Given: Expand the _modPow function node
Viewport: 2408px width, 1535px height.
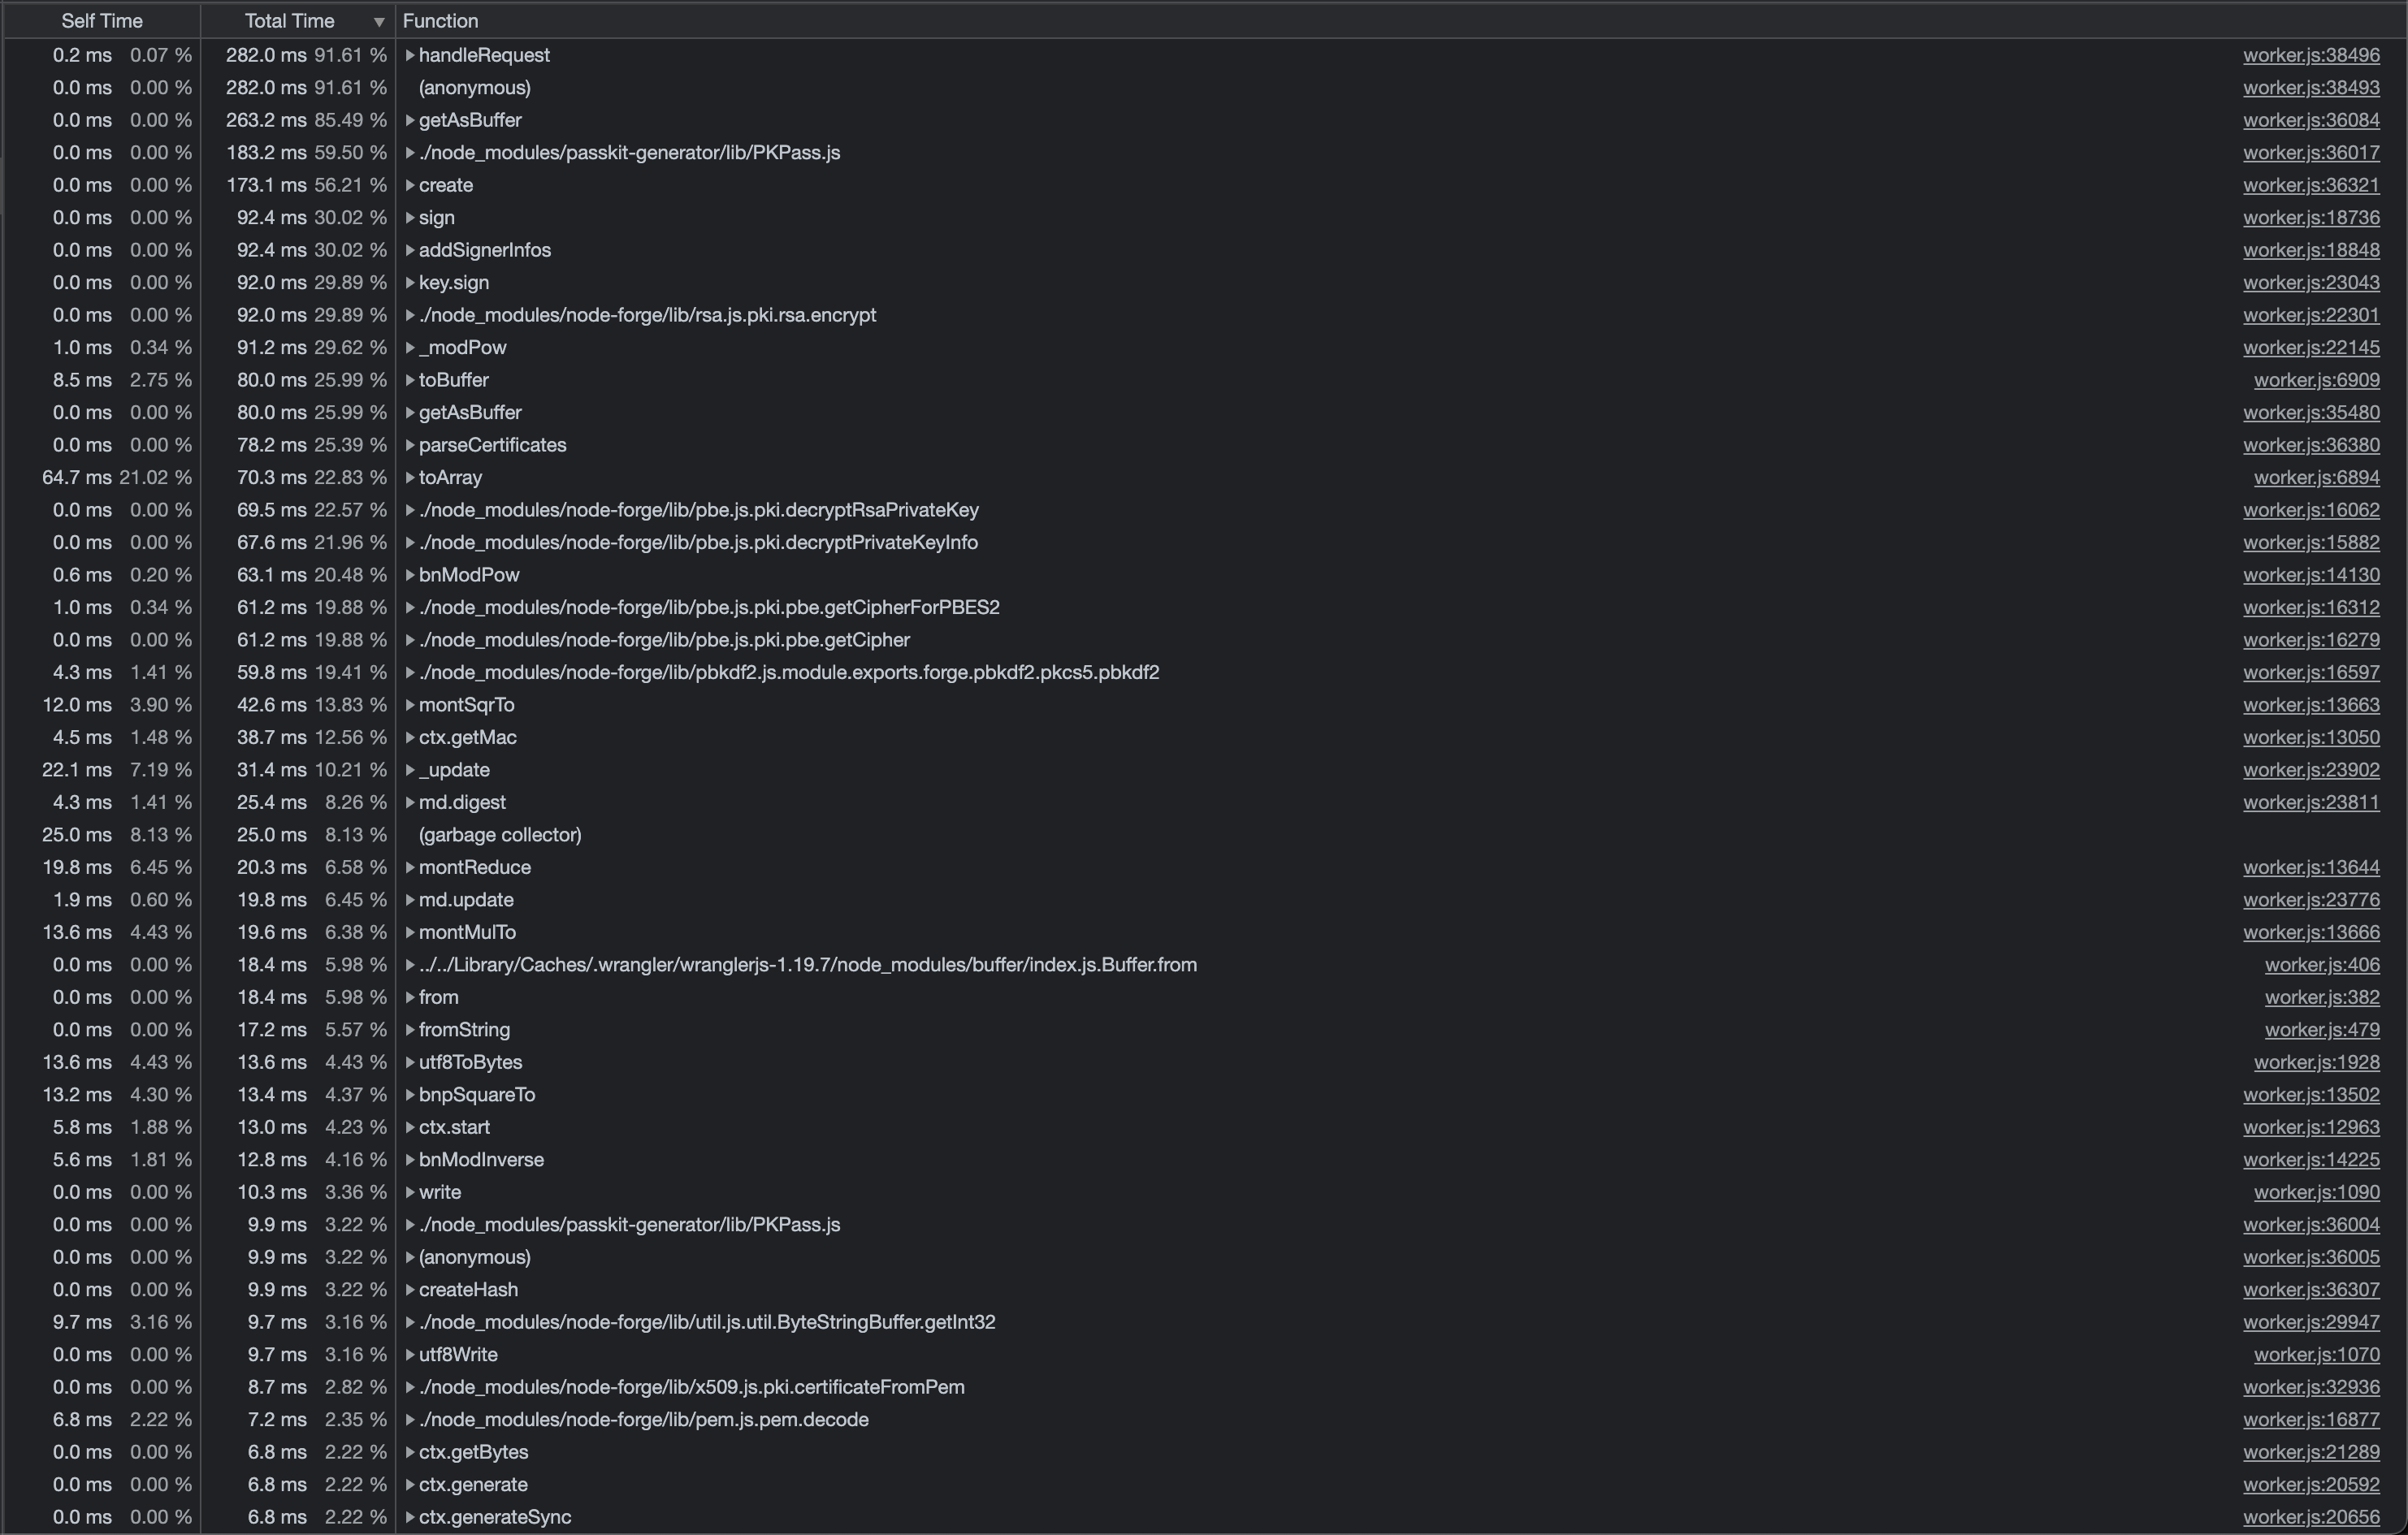Looking at the screenshot, I should pos(409,347).
